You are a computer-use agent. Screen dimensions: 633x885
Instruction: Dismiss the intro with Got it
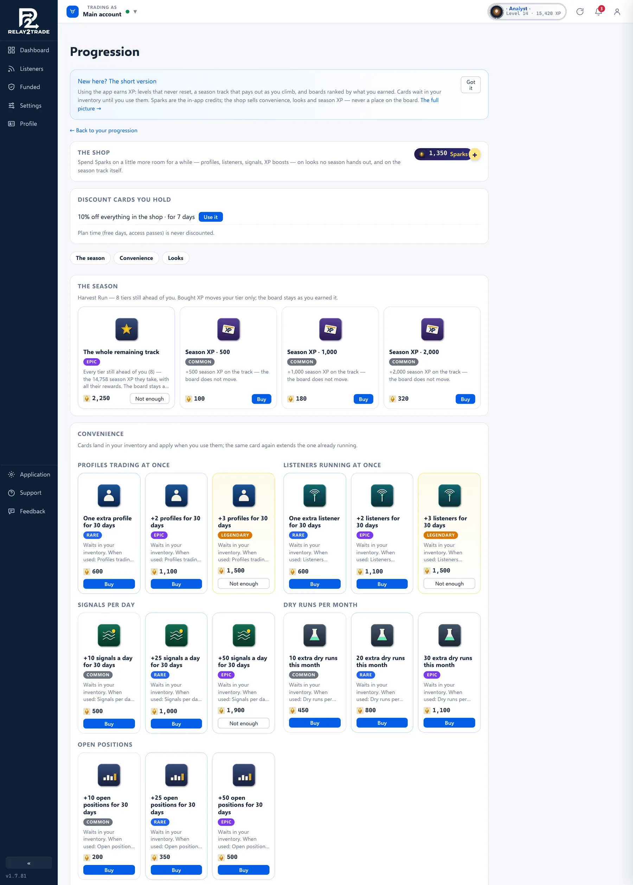coord(471,85)
